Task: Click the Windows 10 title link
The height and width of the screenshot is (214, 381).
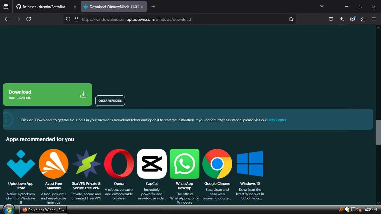Action: point(250,184)
